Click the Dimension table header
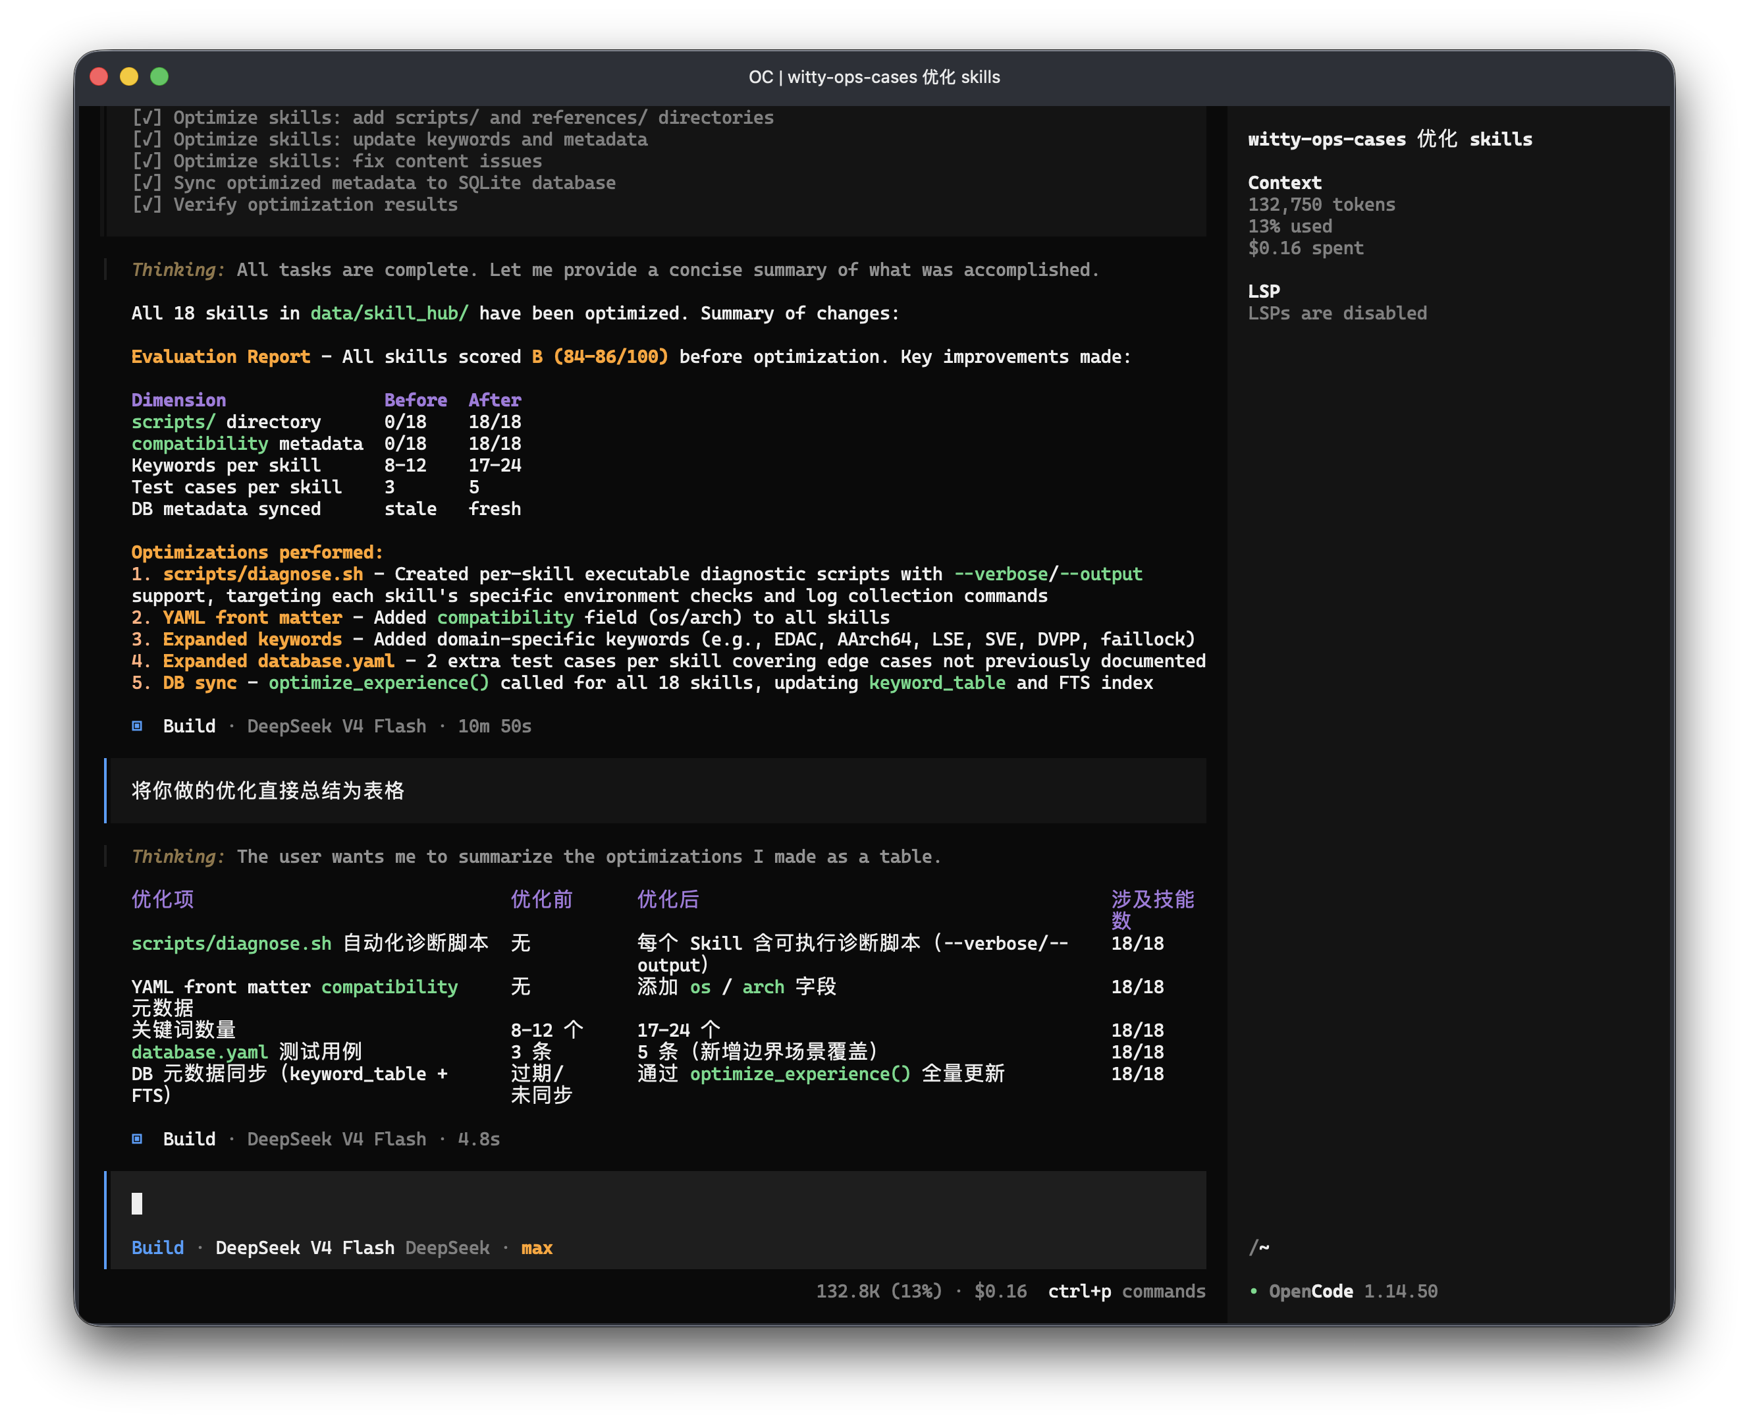 tap(178, 400)
